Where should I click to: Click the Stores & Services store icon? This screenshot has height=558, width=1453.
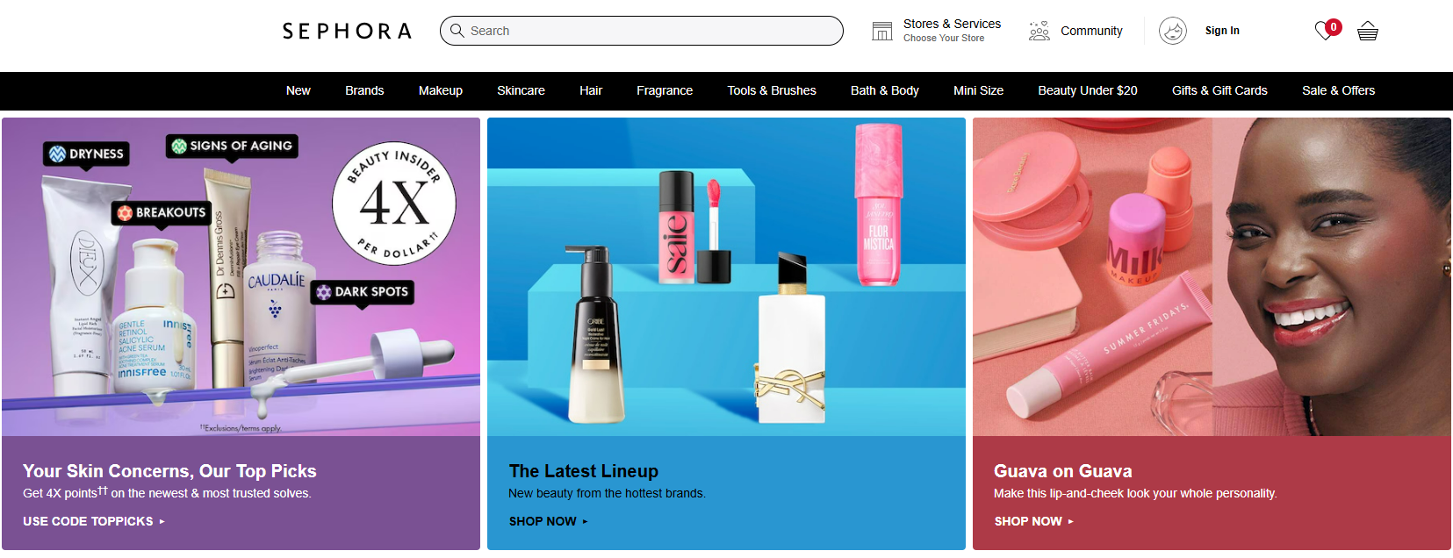(881, 31)
